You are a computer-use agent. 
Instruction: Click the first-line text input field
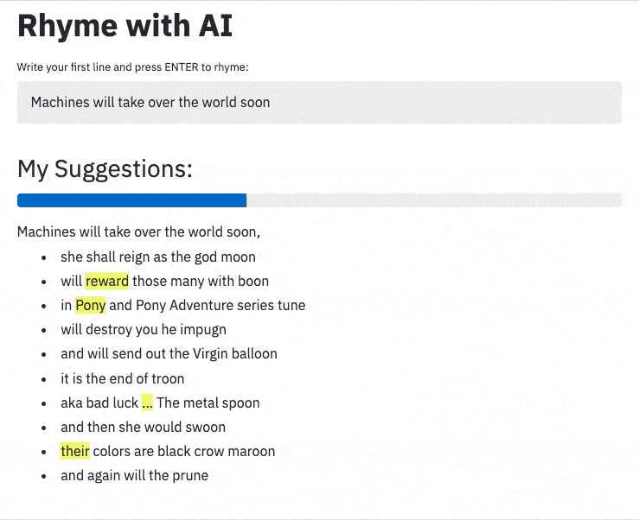pos(318,102)
